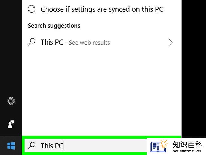Click the sync arrows icon

tap(31, 9)
